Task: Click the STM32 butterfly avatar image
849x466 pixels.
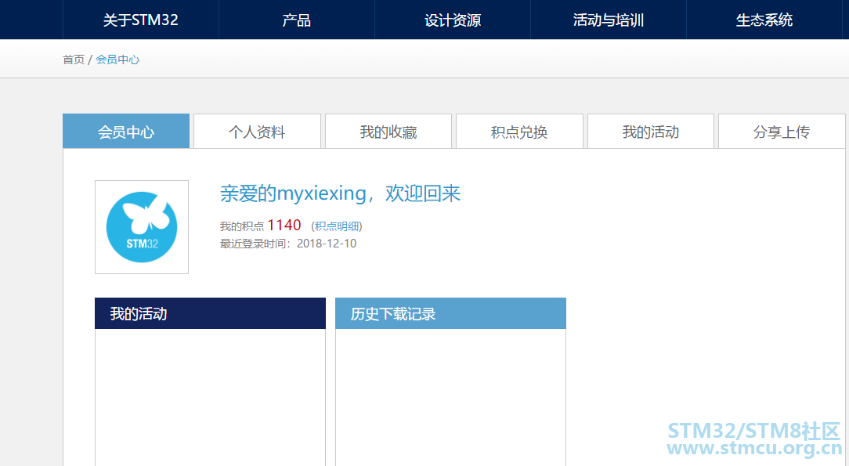Action: click(142, 227)
